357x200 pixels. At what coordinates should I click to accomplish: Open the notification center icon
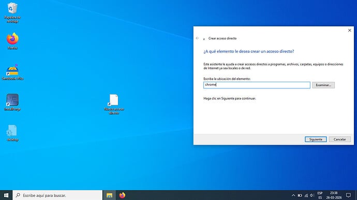point(348,195)
